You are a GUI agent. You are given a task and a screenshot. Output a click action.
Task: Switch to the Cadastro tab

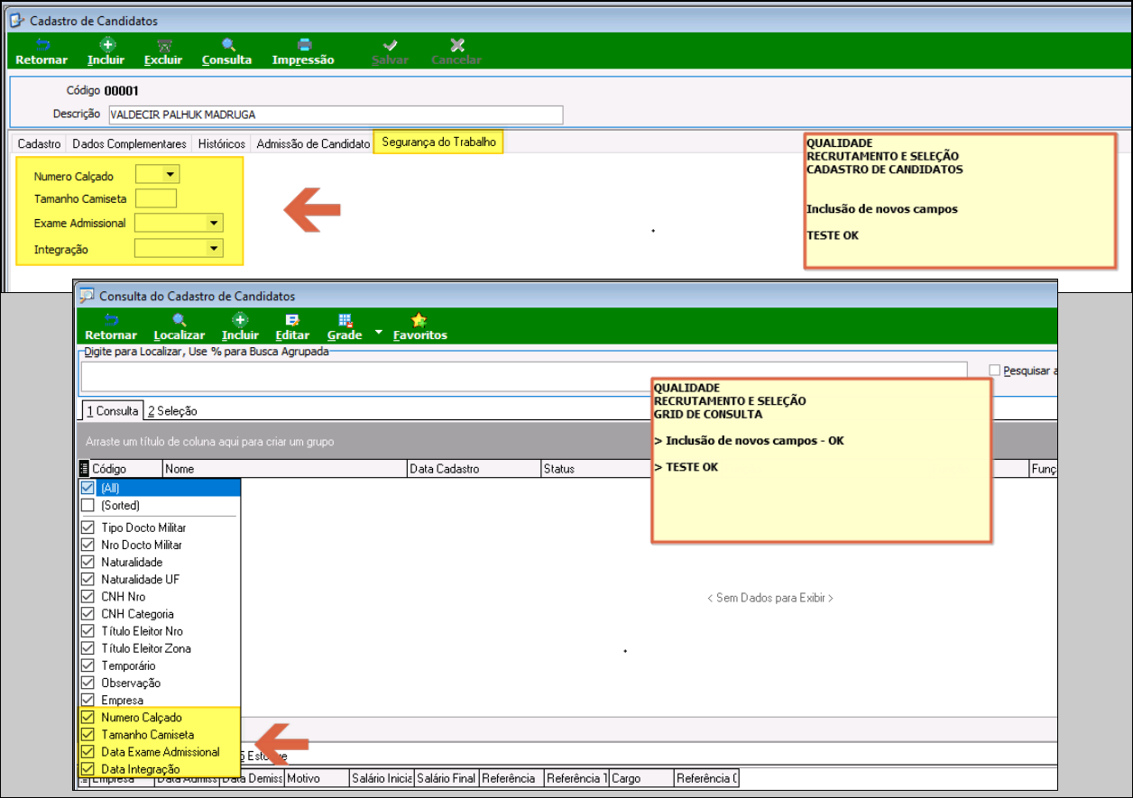coord(40,143)
